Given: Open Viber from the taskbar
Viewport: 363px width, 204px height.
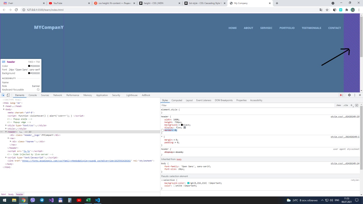Looking at the screenshot, I should [33, 200].
